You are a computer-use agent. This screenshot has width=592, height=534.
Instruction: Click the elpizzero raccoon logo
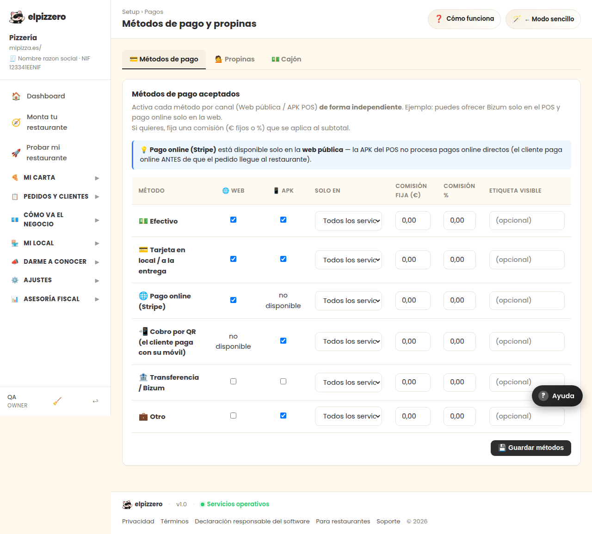click(17, 17)
